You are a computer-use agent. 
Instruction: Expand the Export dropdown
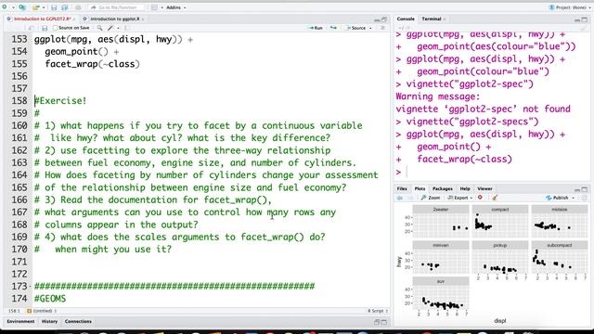click(x=460, y=198)
